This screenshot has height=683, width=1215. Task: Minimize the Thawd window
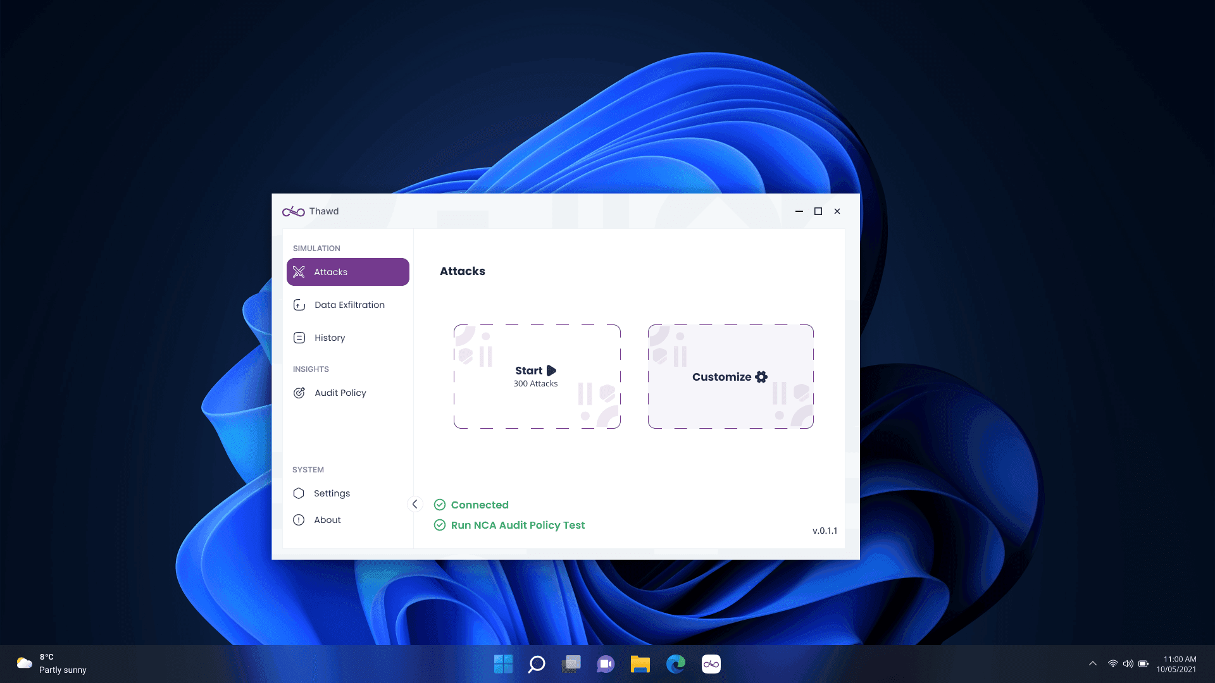click(x=799, y=211)
